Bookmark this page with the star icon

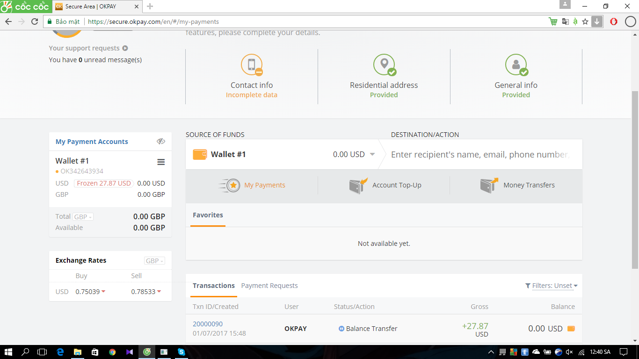click(x=585, y=22)
